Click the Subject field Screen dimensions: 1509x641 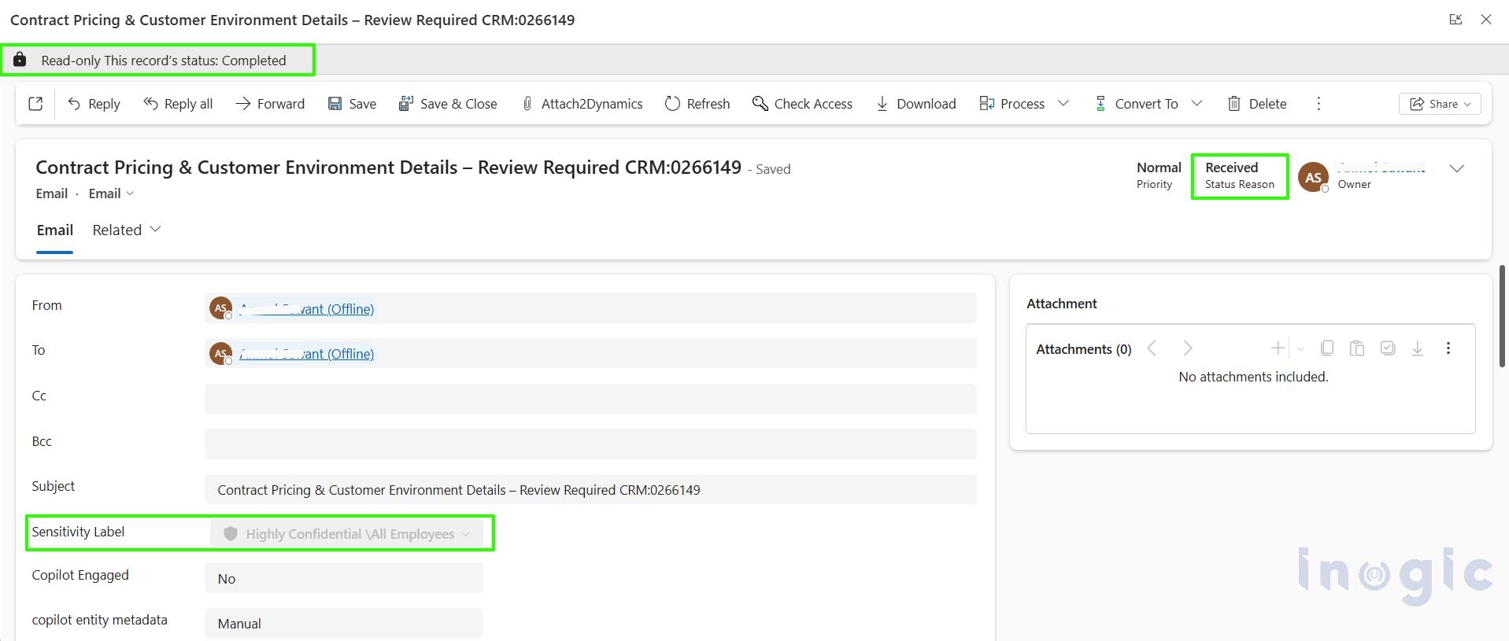coord(590,489)
